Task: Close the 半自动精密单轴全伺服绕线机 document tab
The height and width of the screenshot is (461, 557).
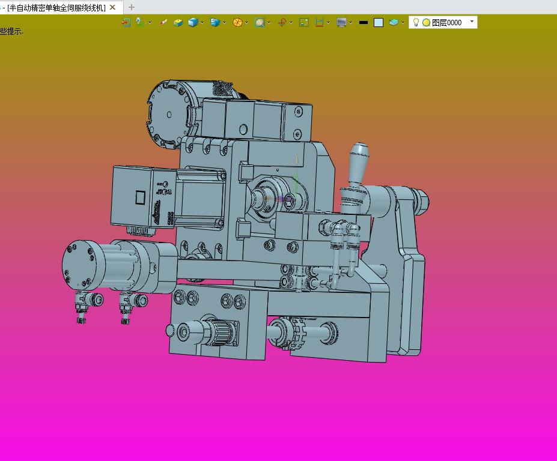Action: [112, 7]
